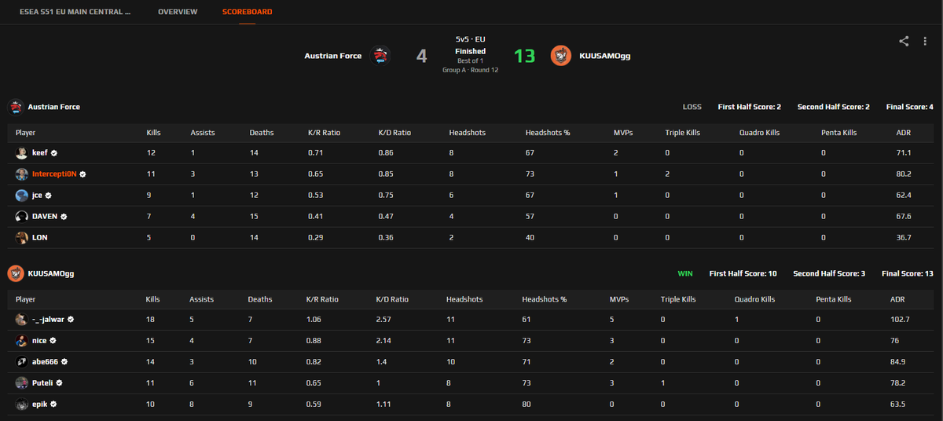Click KUUSAMOgg team name in header
This screenshot has height=421, width=943.
(605, 56)
